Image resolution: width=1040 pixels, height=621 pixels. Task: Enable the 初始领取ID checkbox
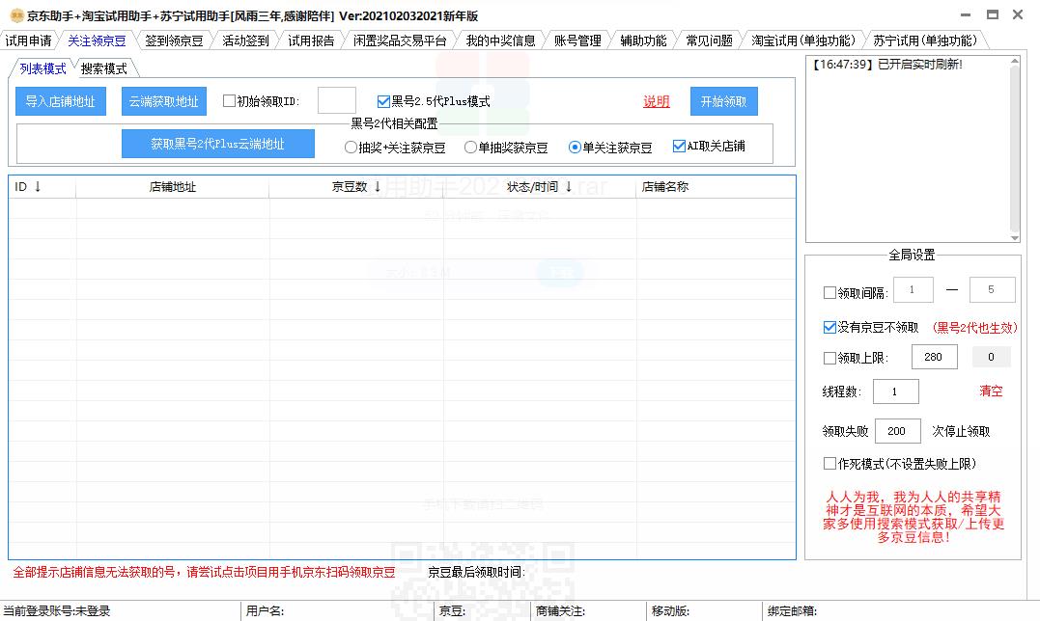pyautogui.click(x=230, y=101)
